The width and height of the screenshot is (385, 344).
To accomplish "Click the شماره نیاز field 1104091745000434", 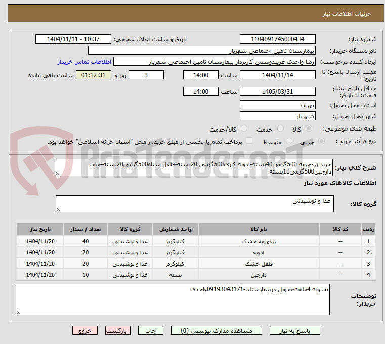I will click(277, 39).
